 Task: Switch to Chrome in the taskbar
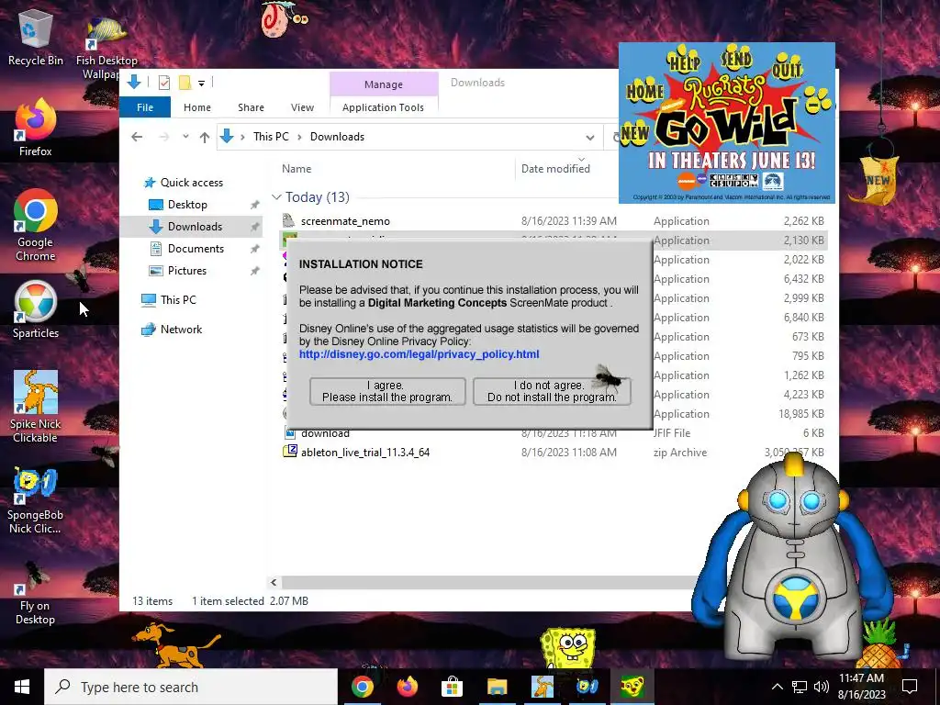pyautogui.click(x=363, y=687)
